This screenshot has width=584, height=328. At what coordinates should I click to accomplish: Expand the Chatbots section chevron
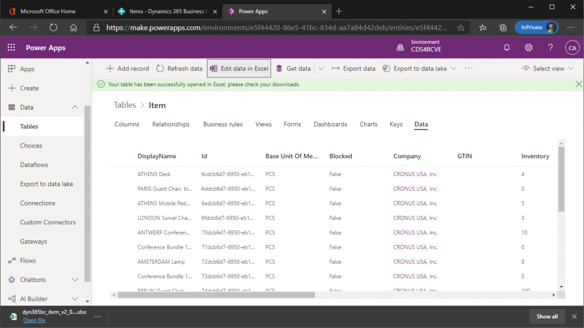(75, 280)
